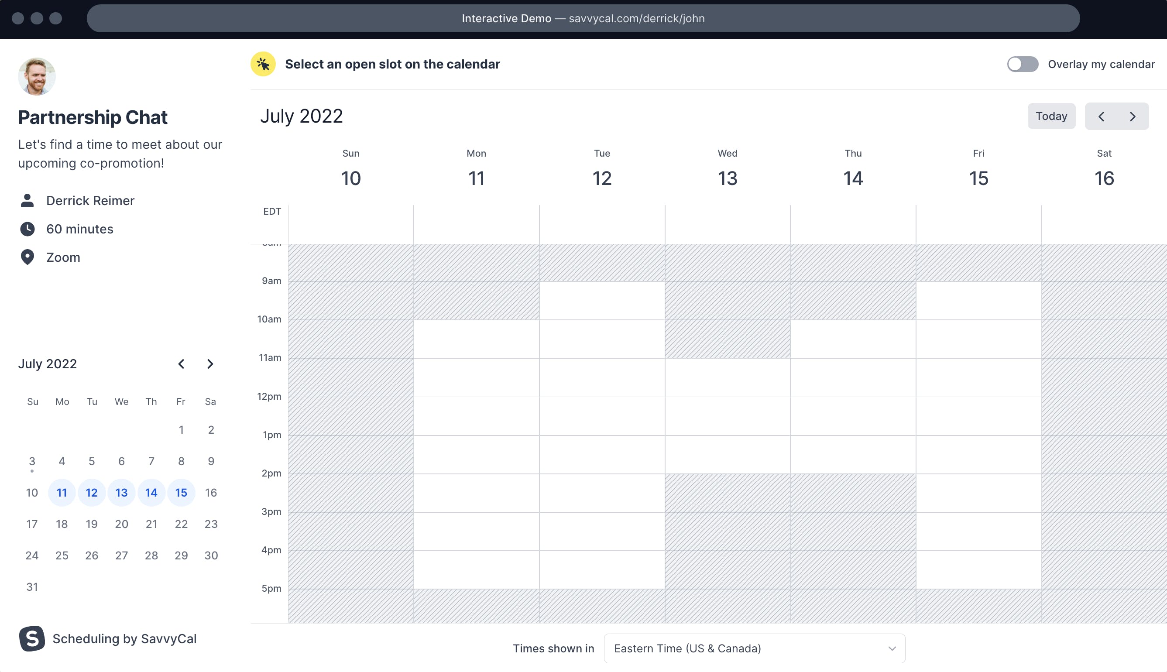Click the lightning bolt icon near title

coord(264,64)
